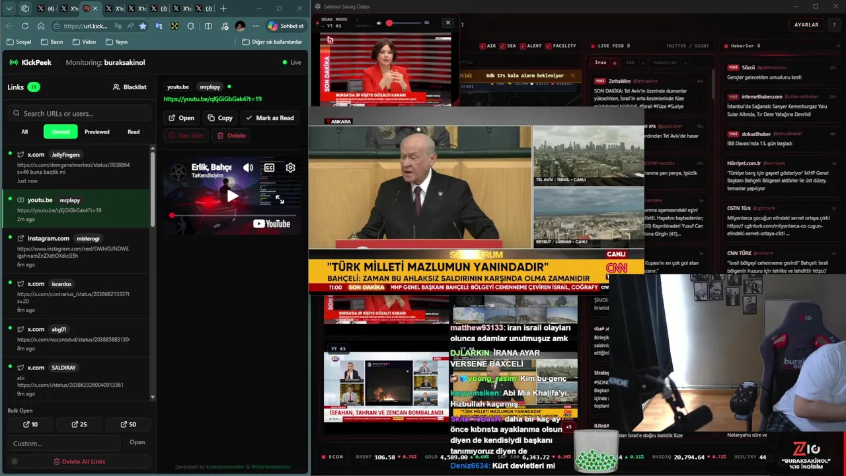Open a new browser tab with plus
This screenshot has height=476, width=846.
pyautogui.click(x=223, y=9)
